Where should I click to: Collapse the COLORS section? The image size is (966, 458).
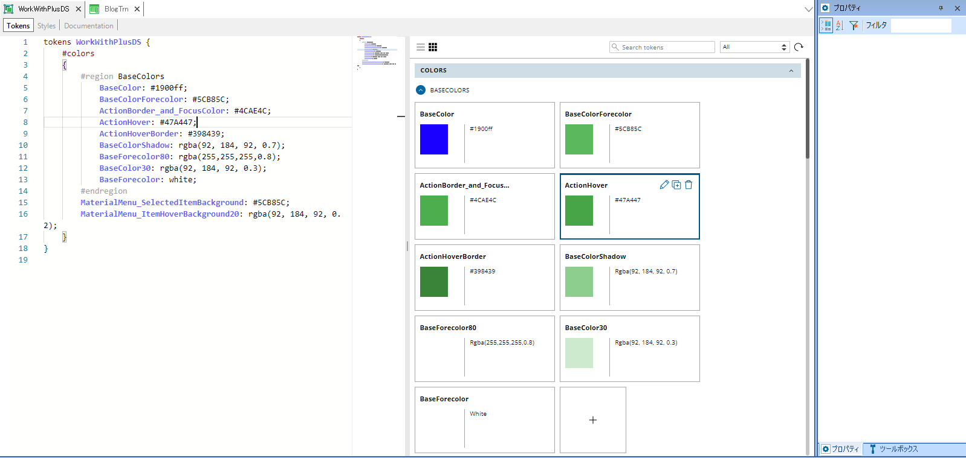click(x=791, y=71)
